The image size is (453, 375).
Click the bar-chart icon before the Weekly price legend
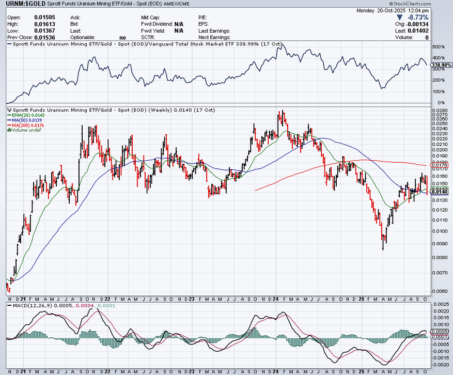[9, 110]
